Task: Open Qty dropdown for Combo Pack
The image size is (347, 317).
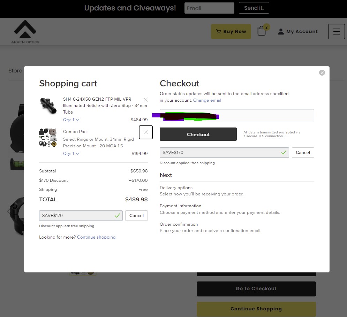Action: [71, 153]
